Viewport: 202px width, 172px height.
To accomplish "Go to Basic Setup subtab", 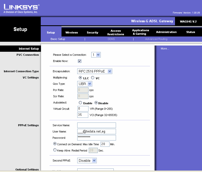I will coord(58,39).
